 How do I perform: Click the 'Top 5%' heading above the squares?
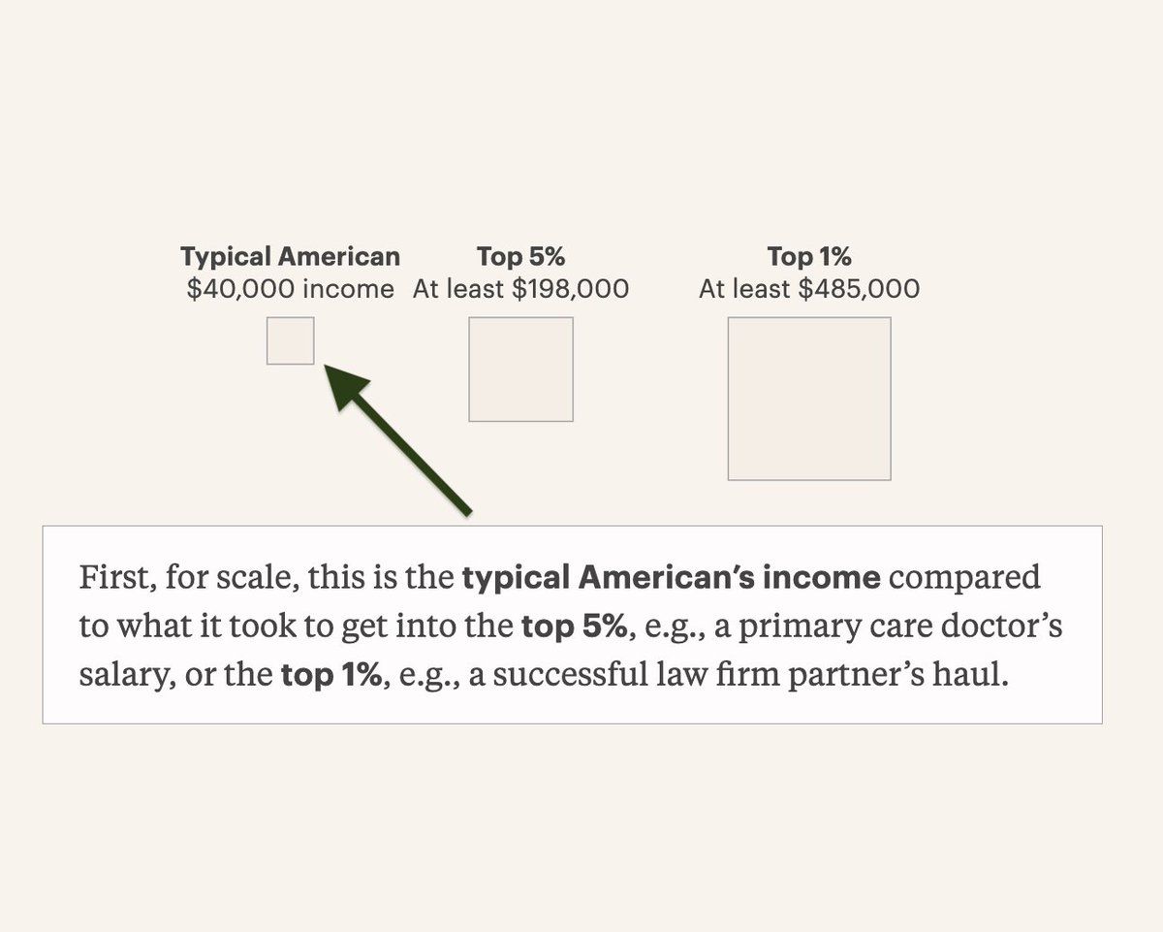tap(520, 257)
